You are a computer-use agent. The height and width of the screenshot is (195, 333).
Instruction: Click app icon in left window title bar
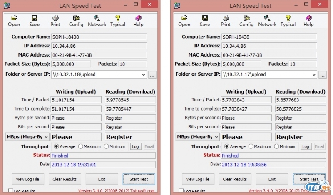[x=7, y=5]
